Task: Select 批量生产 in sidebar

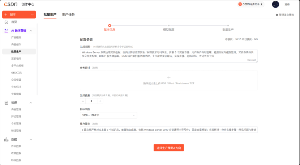Action: (x=19, y=51)
